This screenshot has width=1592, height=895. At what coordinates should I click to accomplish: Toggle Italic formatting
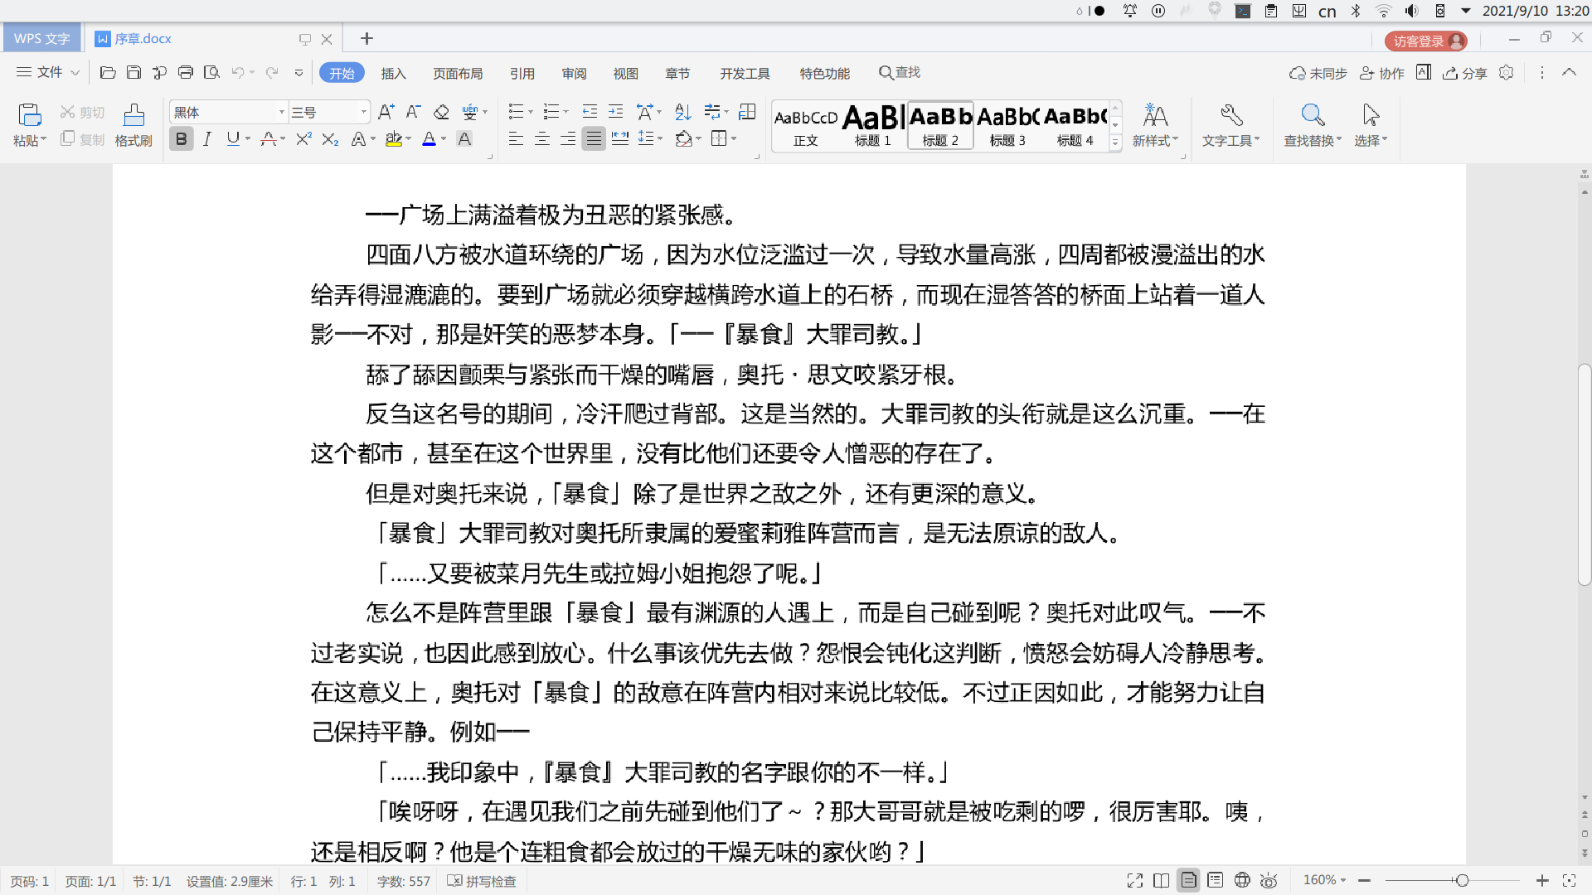point(207,139)
